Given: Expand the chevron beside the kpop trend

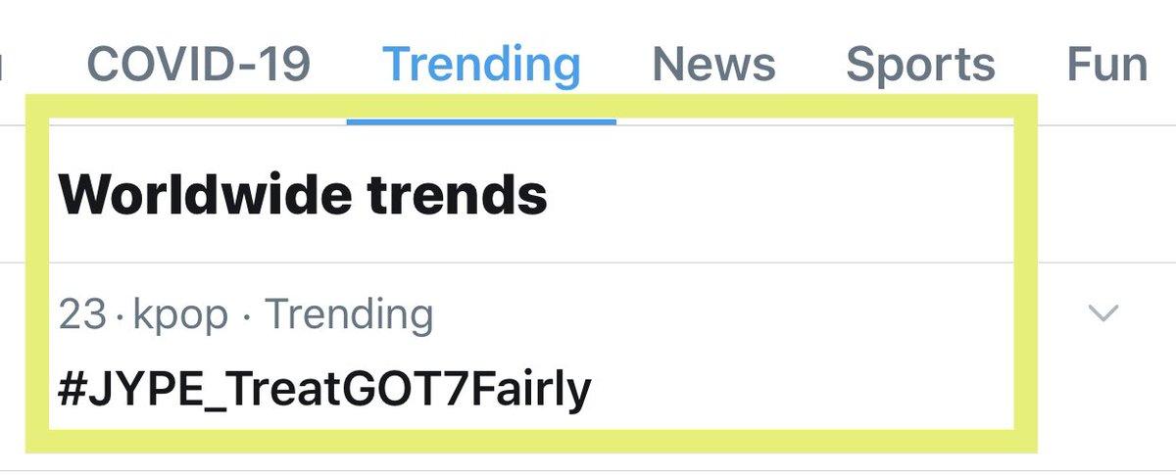Looking at the screenshot, I should (1103, 314).
